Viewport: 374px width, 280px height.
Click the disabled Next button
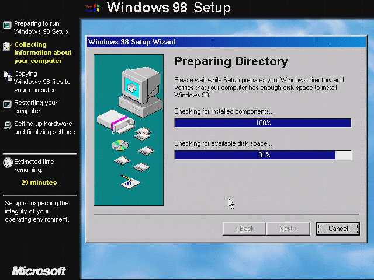coord(288,229)
